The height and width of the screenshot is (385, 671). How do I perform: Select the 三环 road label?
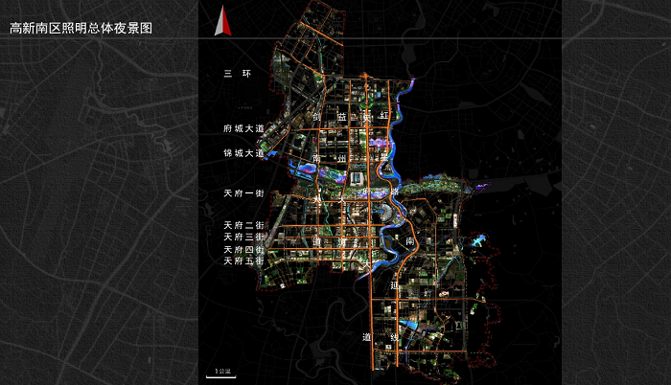(x=236, y=74)
